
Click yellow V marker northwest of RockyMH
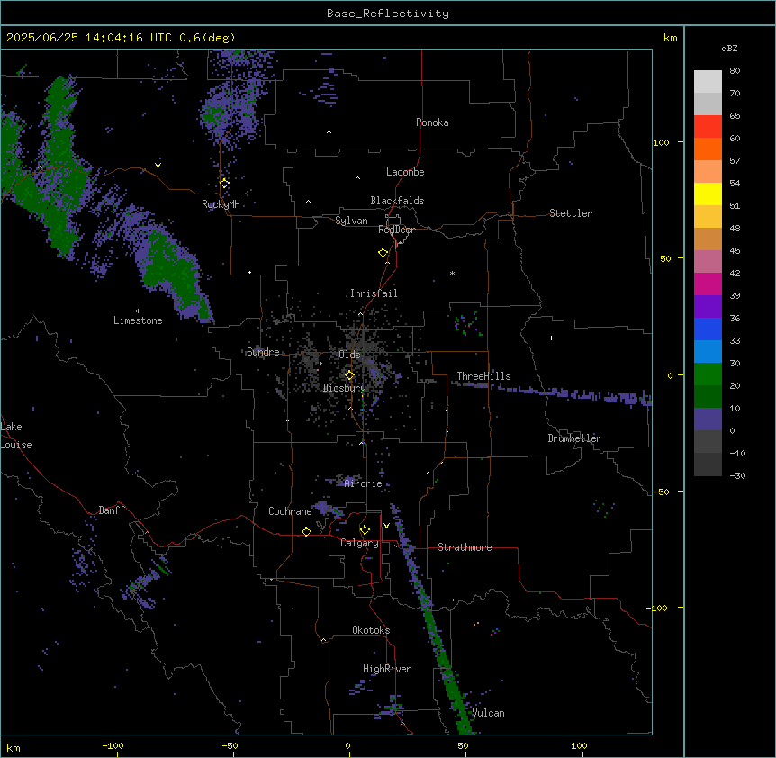(158, 166)
